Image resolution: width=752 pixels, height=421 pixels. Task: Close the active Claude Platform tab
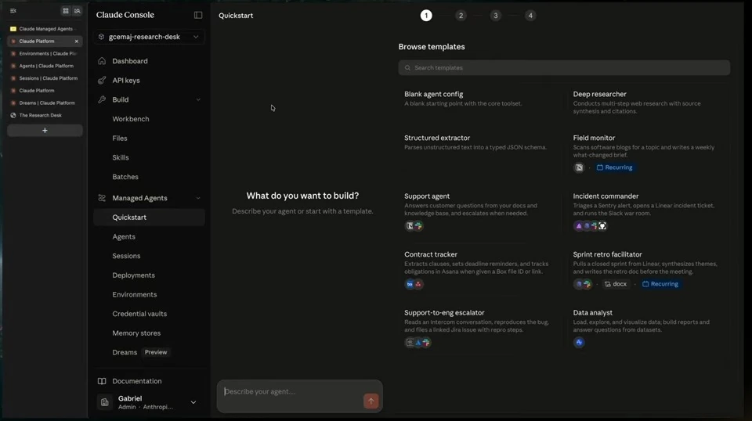[x=77, y=41]
